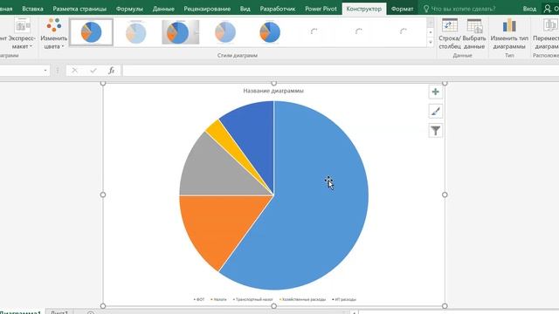Switch to the Формулы tab

(129, 9)
